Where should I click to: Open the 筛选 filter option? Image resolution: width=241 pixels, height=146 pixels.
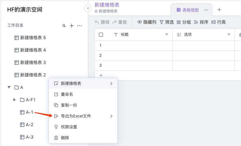167,22
